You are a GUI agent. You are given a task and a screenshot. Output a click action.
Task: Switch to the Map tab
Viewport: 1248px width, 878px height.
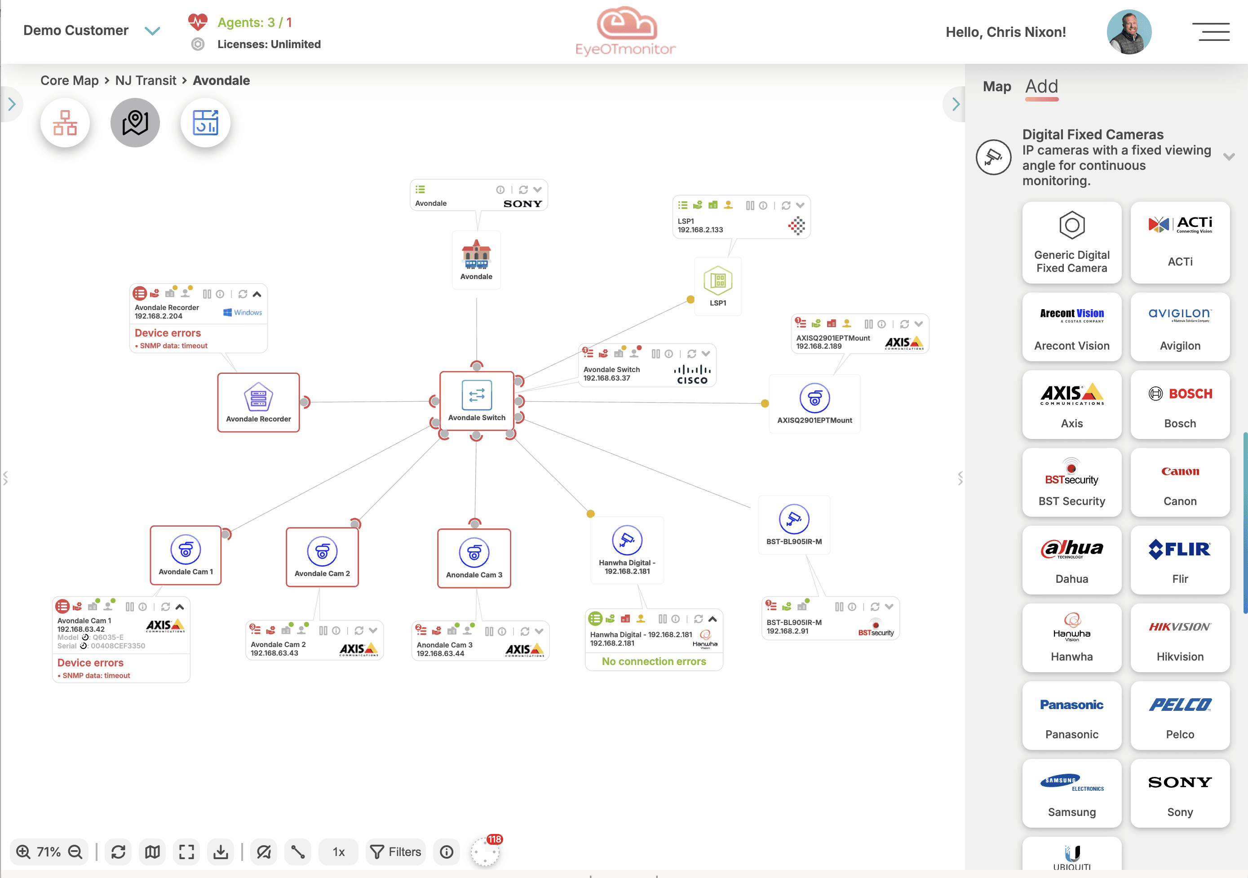996,87
